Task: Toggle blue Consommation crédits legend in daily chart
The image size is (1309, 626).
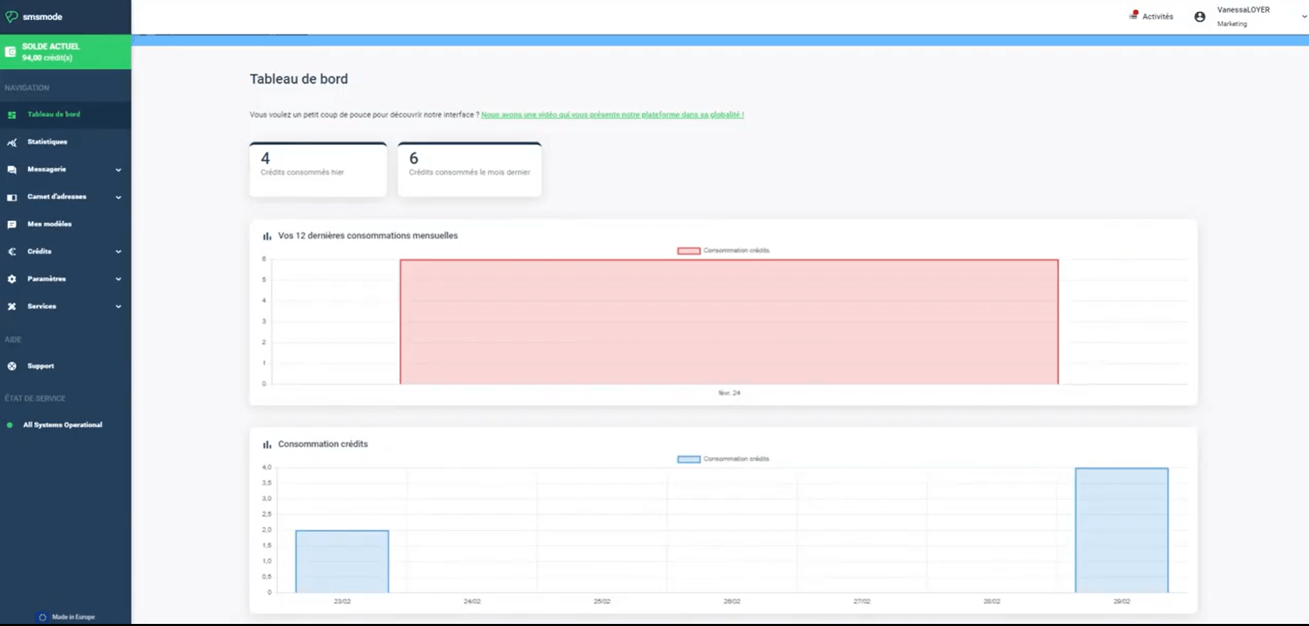Action: [x=689, y=459]
